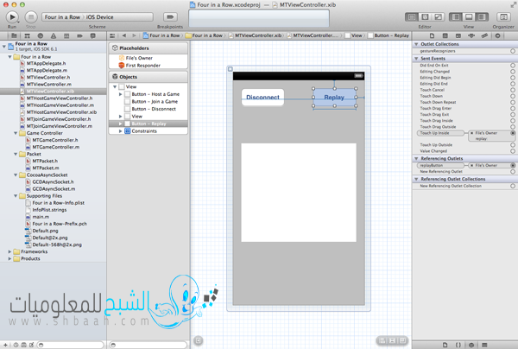Expand the Products group
518x349 pixels.
coord(9,259)
